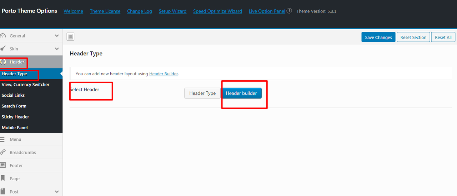Expand the Skin section chevron

click(x=57, y=49)
